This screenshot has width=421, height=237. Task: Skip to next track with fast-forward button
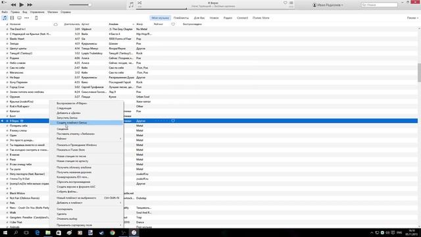(30, 5)
